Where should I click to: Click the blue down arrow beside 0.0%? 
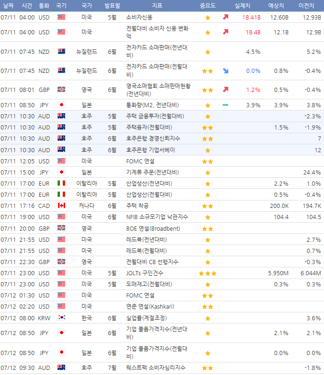tap(225, 71)
